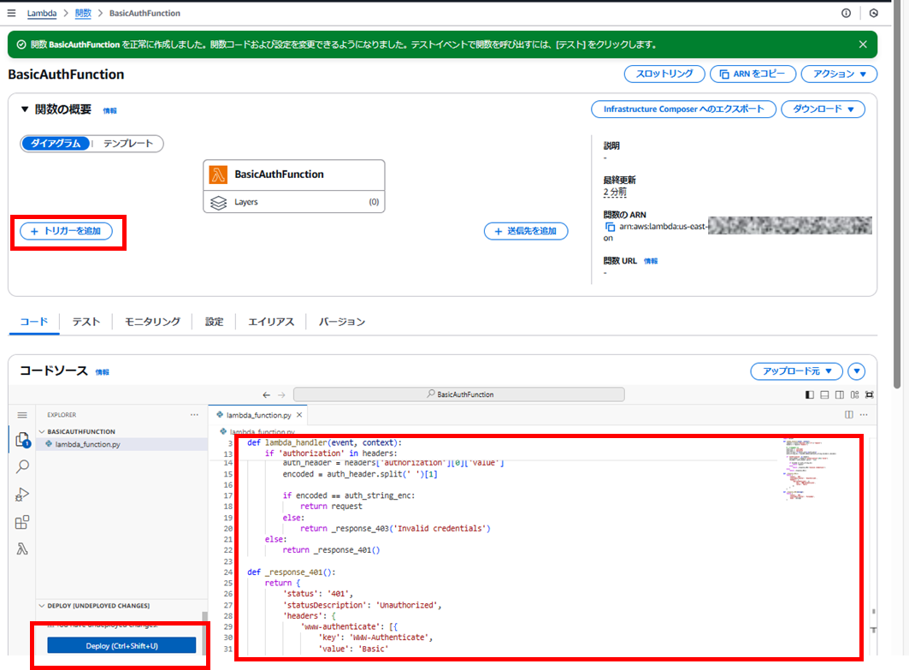
Task: Switch to the エイリアス tab
Action: click(271, 322)
